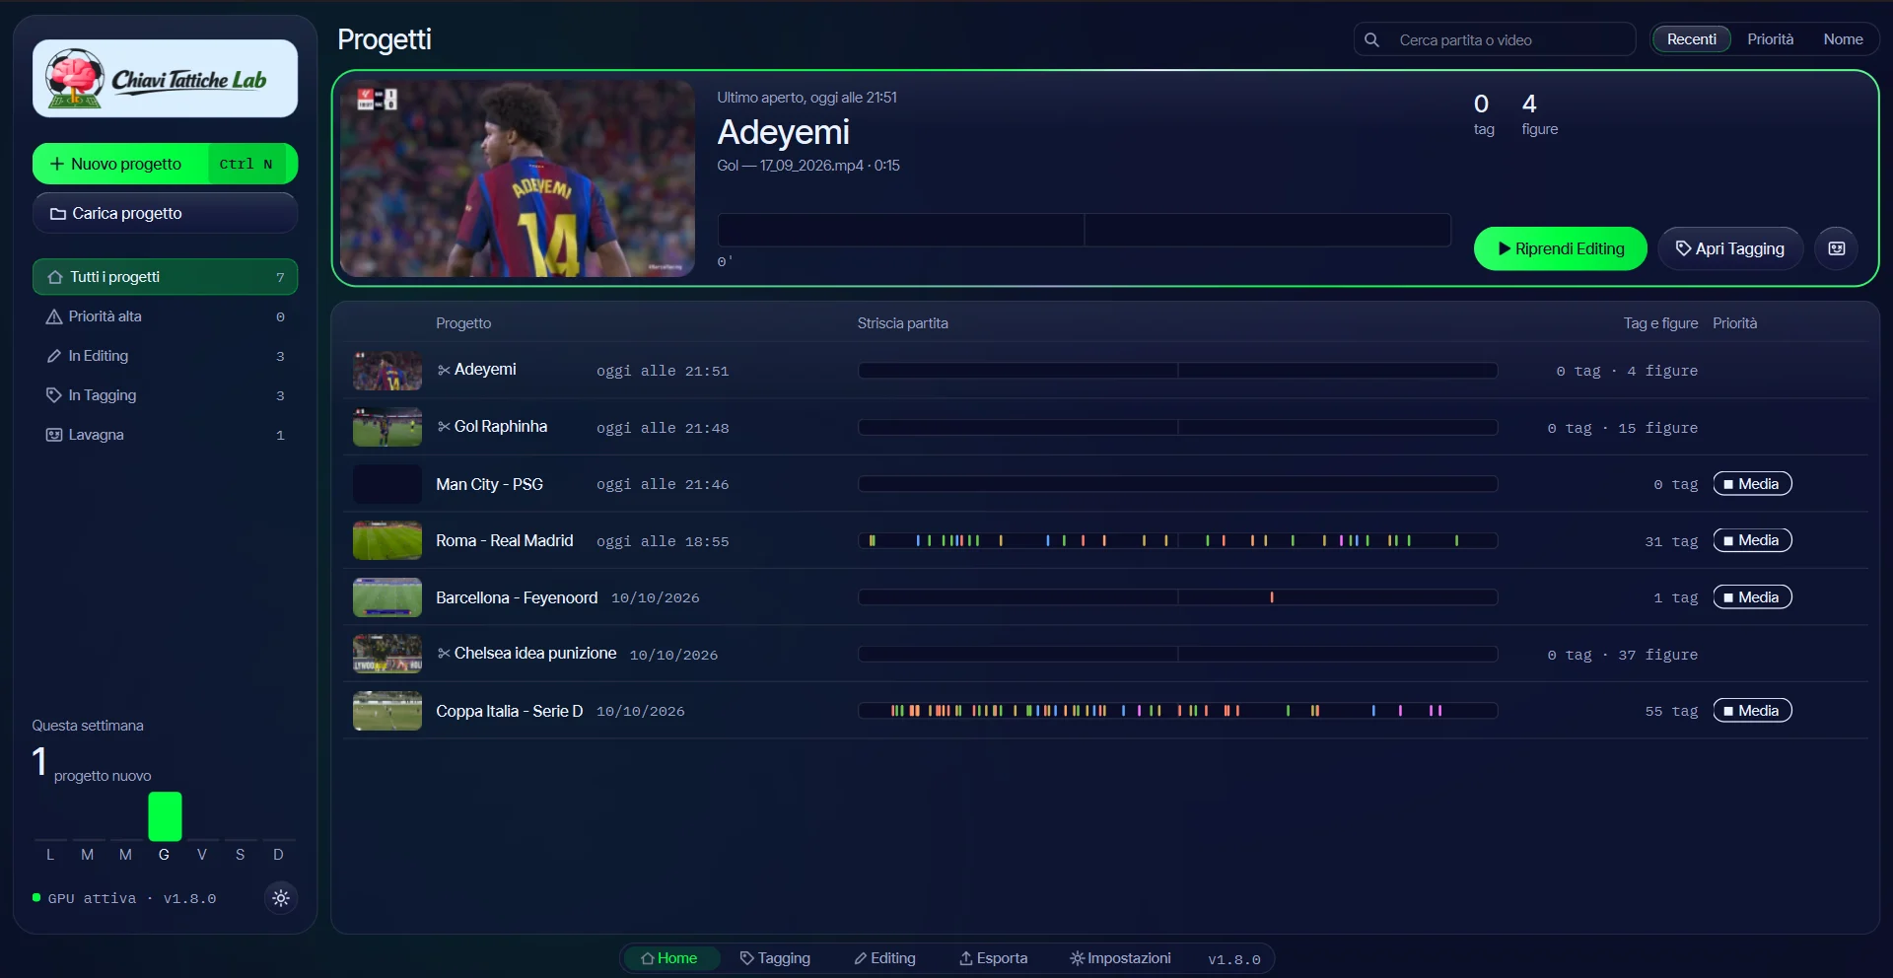This screenshot has width=1893, height=978.
Task: Open Coppa Italia - Serie D thumbnail
Action: (387, 711)
